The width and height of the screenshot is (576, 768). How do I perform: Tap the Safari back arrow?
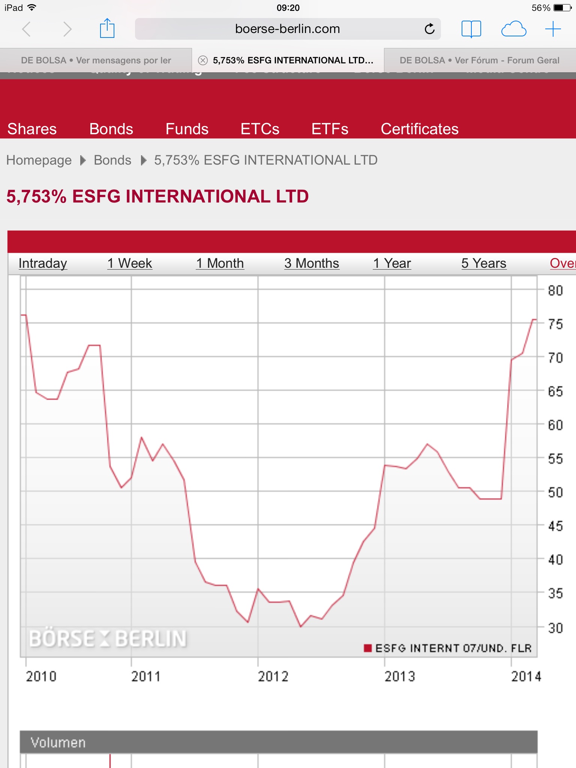click(x=26, y=29)
